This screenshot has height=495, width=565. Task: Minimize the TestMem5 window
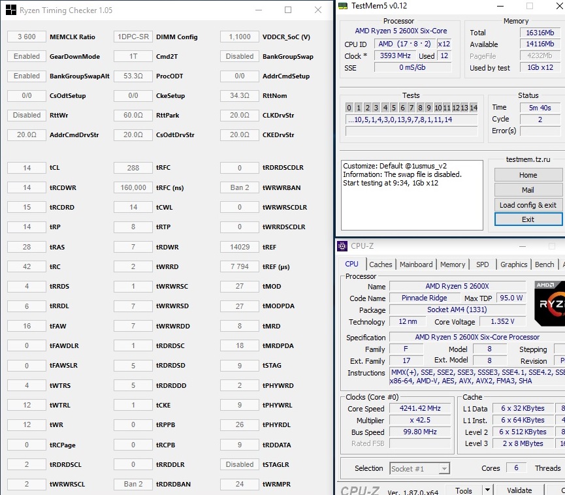(x=500, y=6)
